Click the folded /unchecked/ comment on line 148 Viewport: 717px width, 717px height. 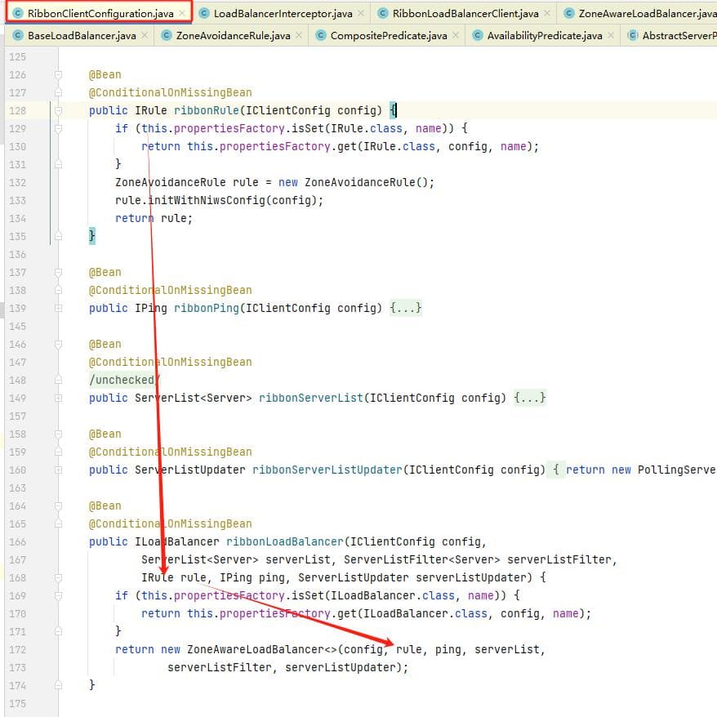124,380
